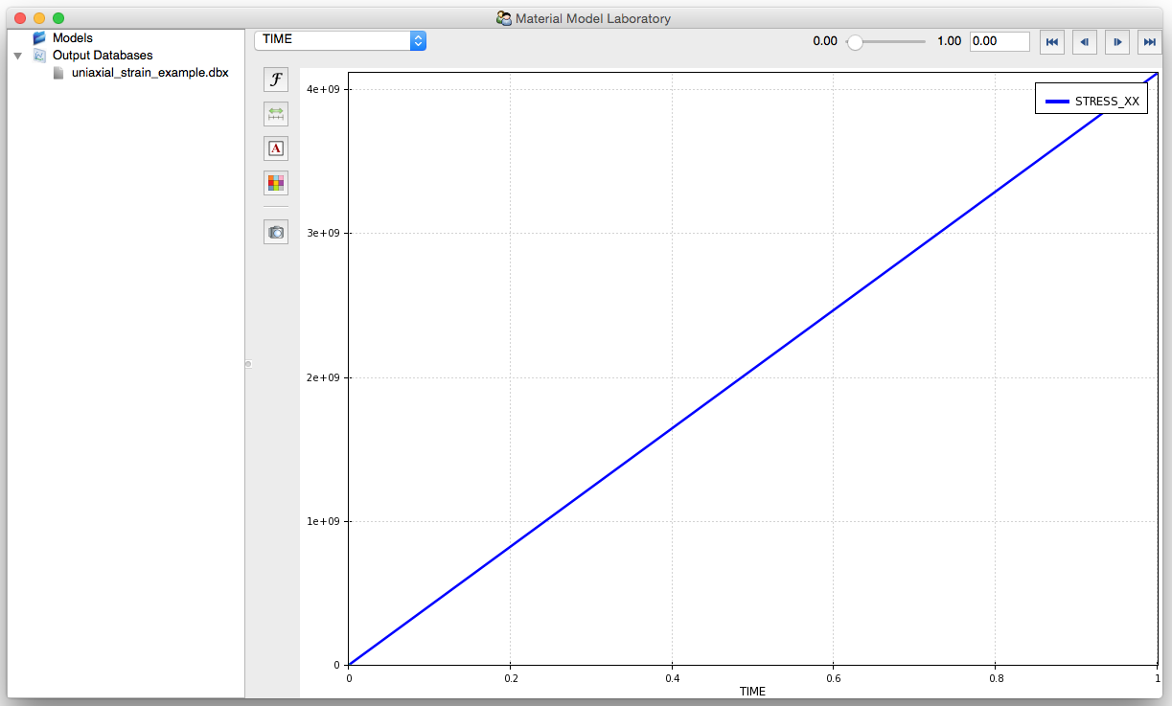
Task: Step forward one time step
Action: tap(1116, 41)
